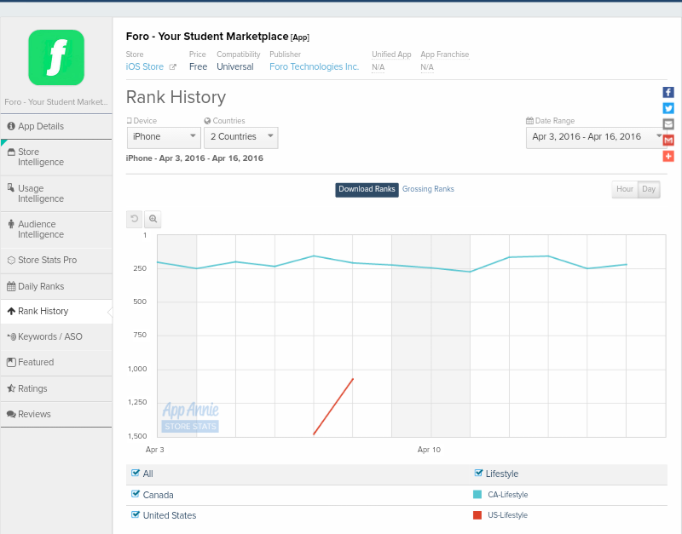Click the red US-Lifestyle color swatch
The width and height of the screenshot is (682, 534).
477,515
